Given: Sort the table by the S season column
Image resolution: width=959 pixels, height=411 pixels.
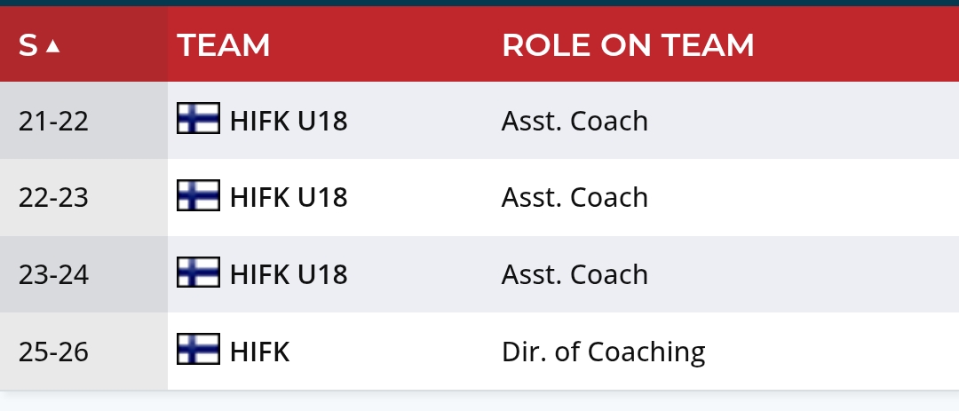Looking at the screenshot, I should coord(28,45).
